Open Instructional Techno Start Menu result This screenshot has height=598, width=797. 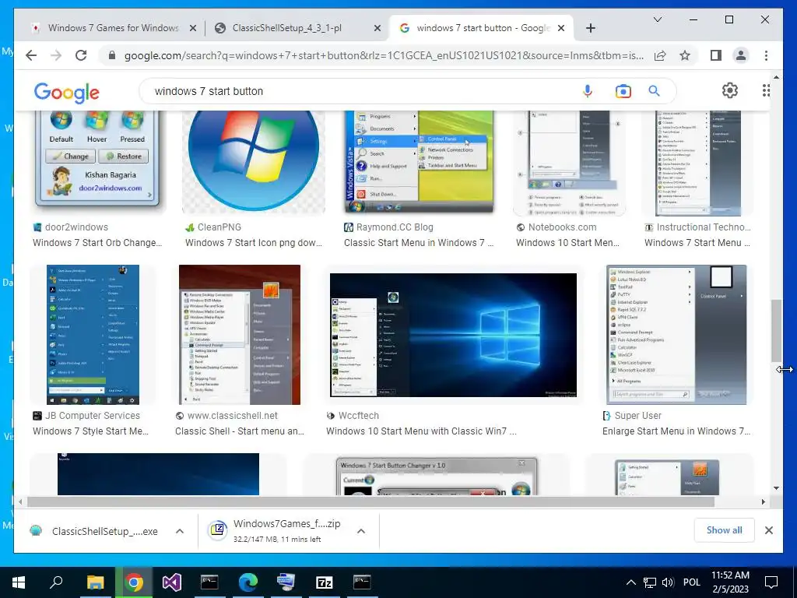697,243
